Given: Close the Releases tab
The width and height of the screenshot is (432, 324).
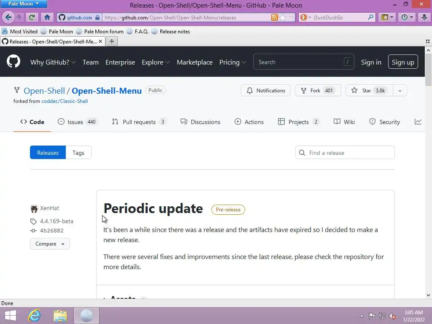Looking at the screenshot, I should pyautogui.click(x=100, y=41).
